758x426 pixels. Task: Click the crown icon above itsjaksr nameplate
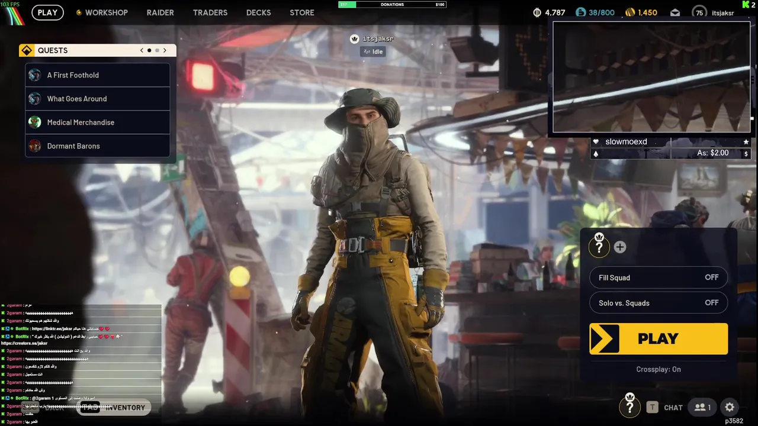click(354, 38)
